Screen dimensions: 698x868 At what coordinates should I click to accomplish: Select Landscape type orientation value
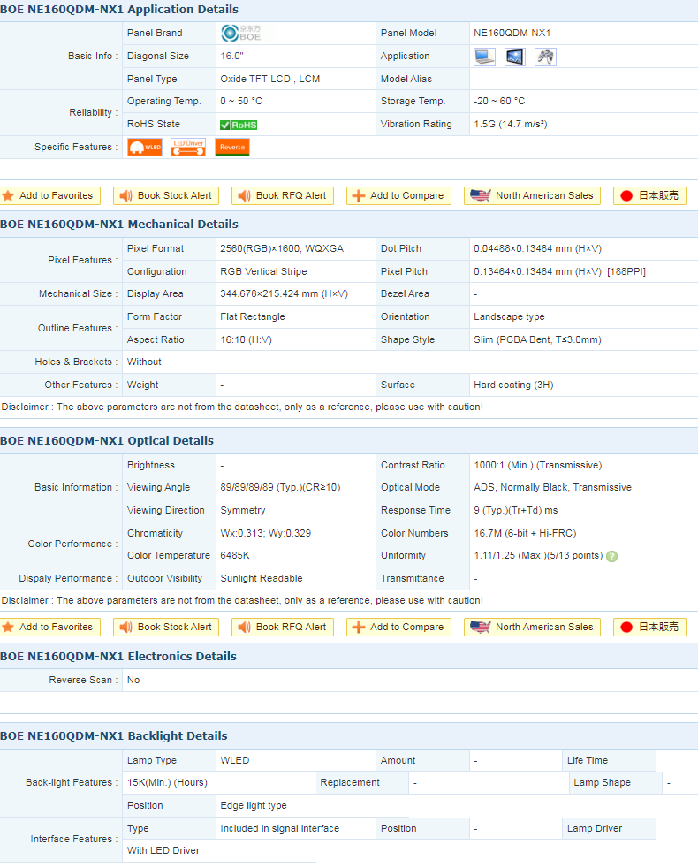(x=509, y=316)
